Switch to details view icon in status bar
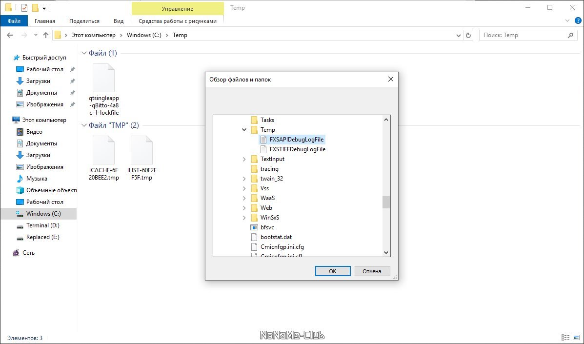Image resolution: width=584 pixels, height=344 pixels. [564, 338]
